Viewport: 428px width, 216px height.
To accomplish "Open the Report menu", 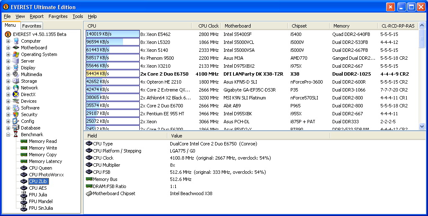I will tap(36, 16).
